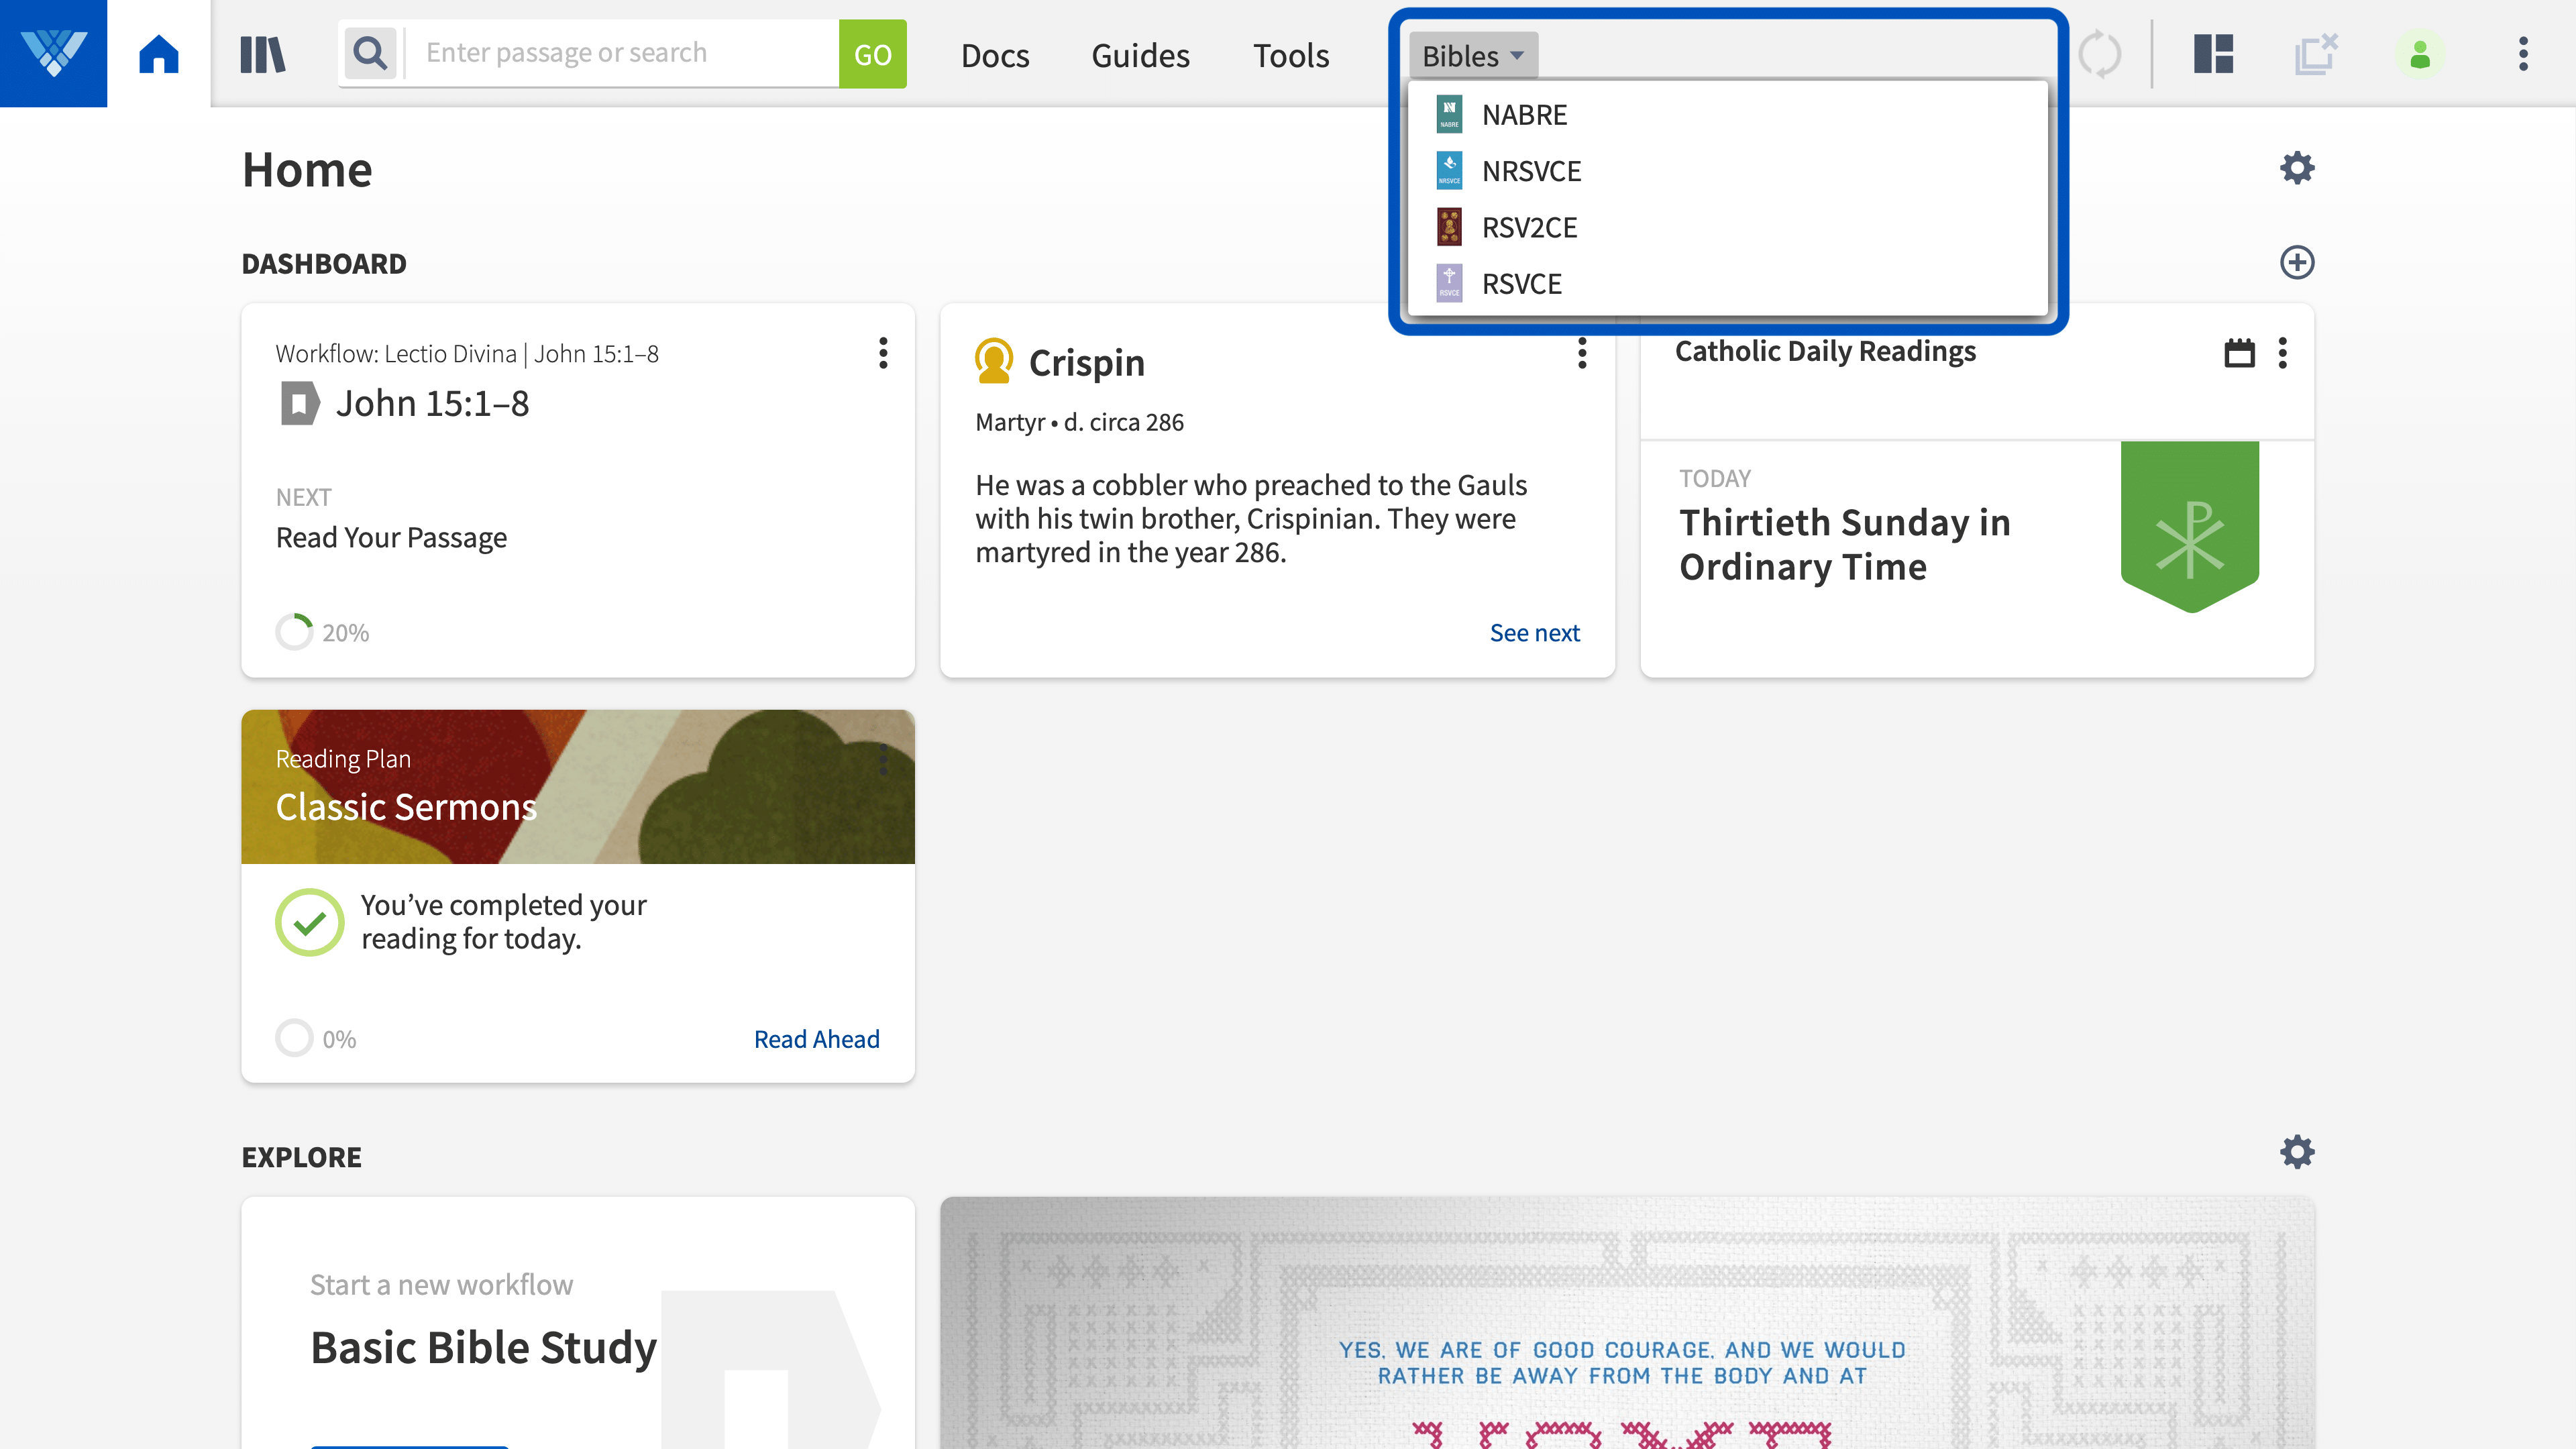Click the John 15:1–8 workflow tag icon
2576x1449 pixels.
click(x=299, y=404)
